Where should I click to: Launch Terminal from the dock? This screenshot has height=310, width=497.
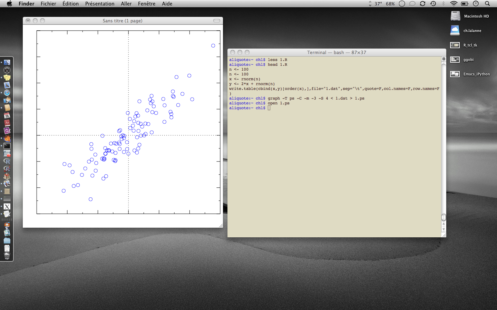pos(7,146)
